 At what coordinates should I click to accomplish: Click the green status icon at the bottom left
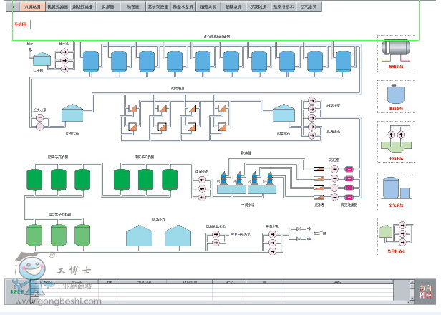click(x=16, y=291)
